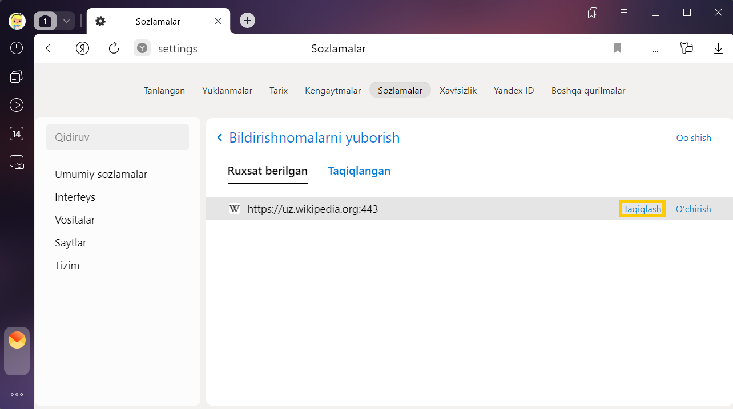Expand the tab group dropdown arrow
733x409 pixels.
66,21
